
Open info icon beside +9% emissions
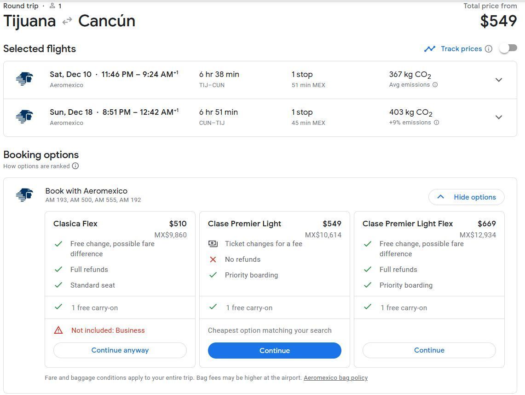(437, 123)
